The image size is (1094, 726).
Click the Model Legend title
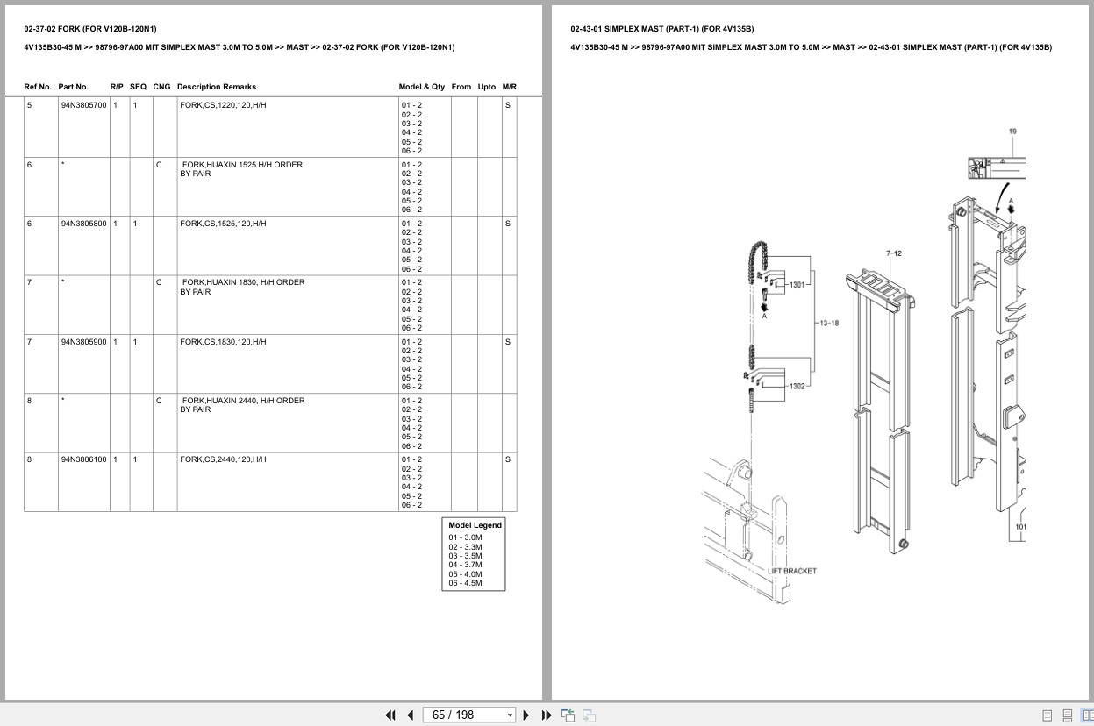(x=475, y=525)
